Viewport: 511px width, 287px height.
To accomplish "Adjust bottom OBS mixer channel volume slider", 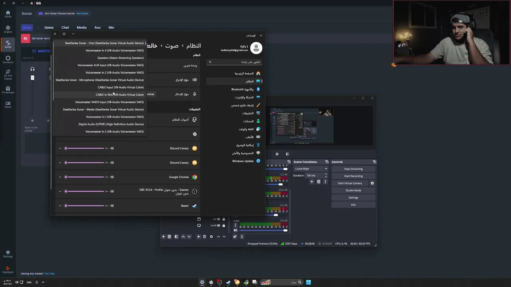I will tap(263, 230).
